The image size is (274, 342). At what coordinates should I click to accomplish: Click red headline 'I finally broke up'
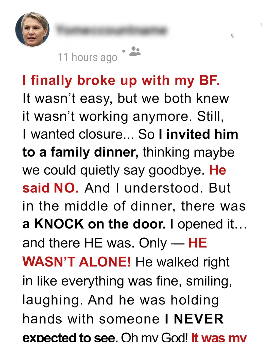point(121,81)
